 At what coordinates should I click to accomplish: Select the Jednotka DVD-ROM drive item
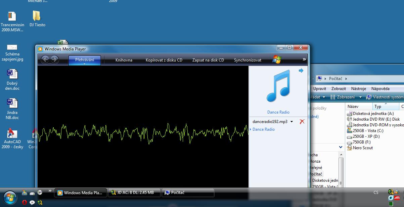point(375,125)
